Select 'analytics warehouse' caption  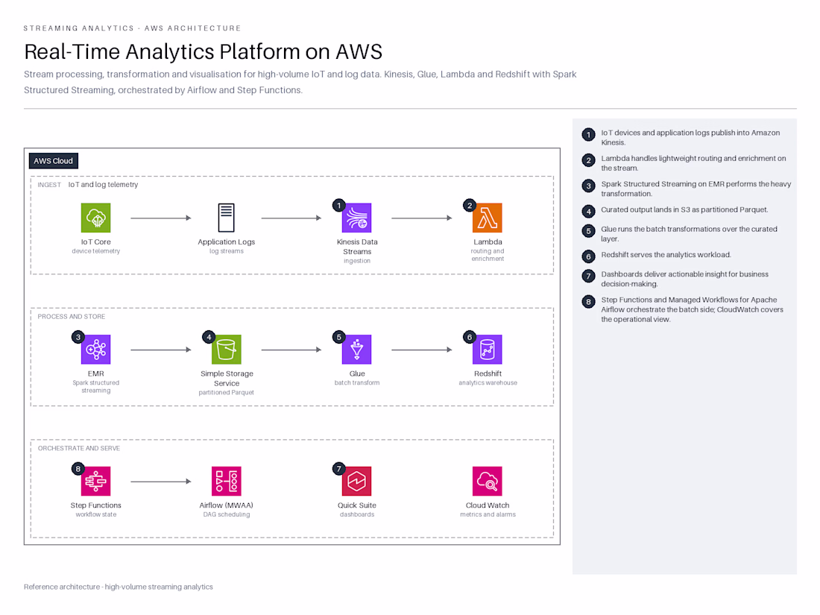click(488, 383)
